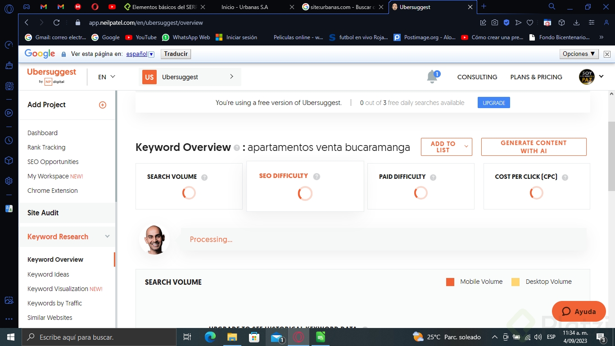Click the Traducir button

(176, 54)
